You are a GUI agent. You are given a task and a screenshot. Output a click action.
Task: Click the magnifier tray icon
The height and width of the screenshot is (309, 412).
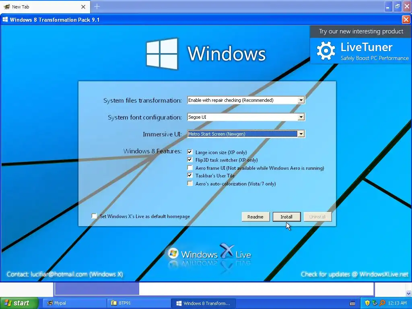(x=383, y=303)
